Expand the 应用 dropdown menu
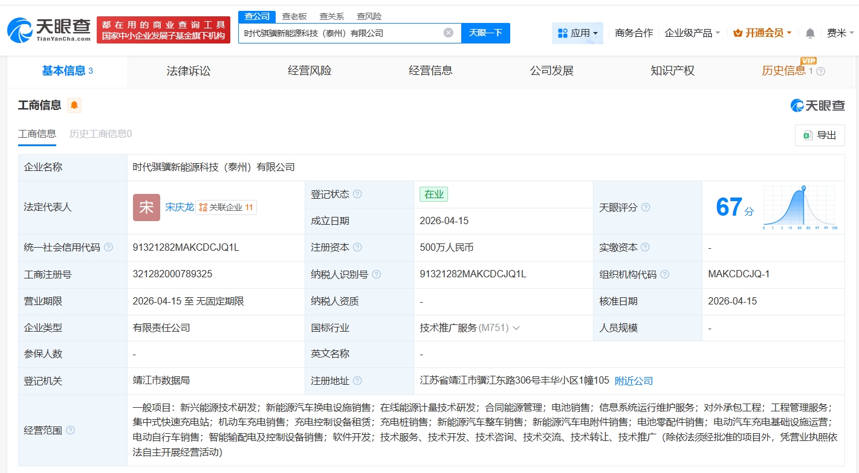859x473 pixels. point(577,33)
